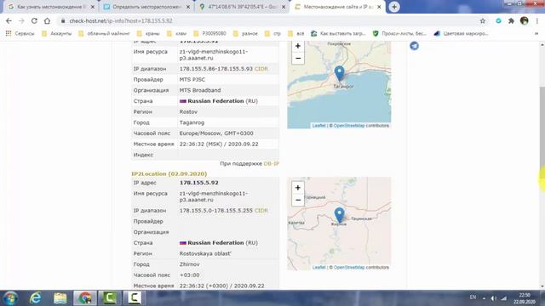This screenshot has height=306, width=545.
Task: Expand the bookmarks bar overflow chevron
Action: pyautogui.click(x=536, y=34)
